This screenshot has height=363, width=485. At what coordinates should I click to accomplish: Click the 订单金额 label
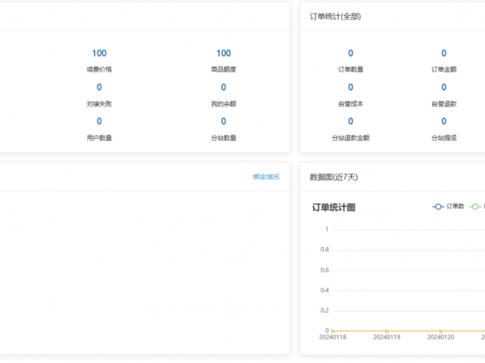coord(444,70)
